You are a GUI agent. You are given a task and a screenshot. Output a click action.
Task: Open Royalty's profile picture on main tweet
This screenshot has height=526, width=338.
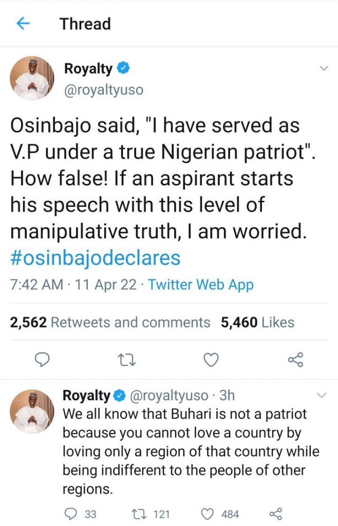[x=32, y=78]
